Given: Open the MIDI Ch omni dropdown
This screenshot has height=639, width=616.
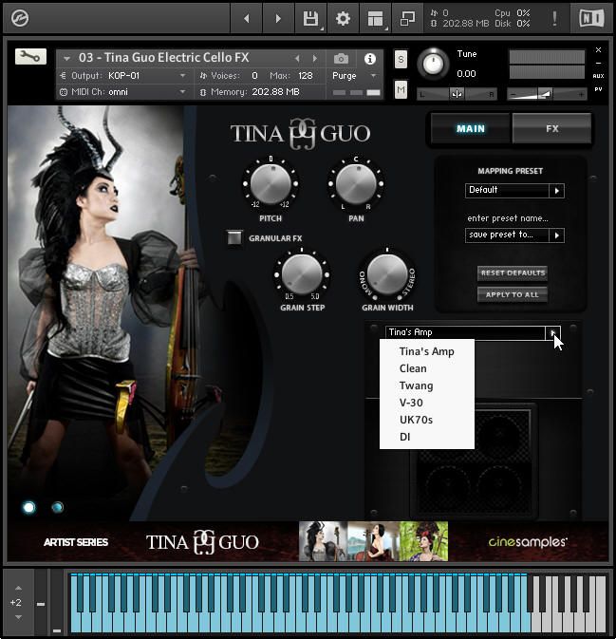Looking at the screenshot, I should pyautogui.click(x=183, y=92).
